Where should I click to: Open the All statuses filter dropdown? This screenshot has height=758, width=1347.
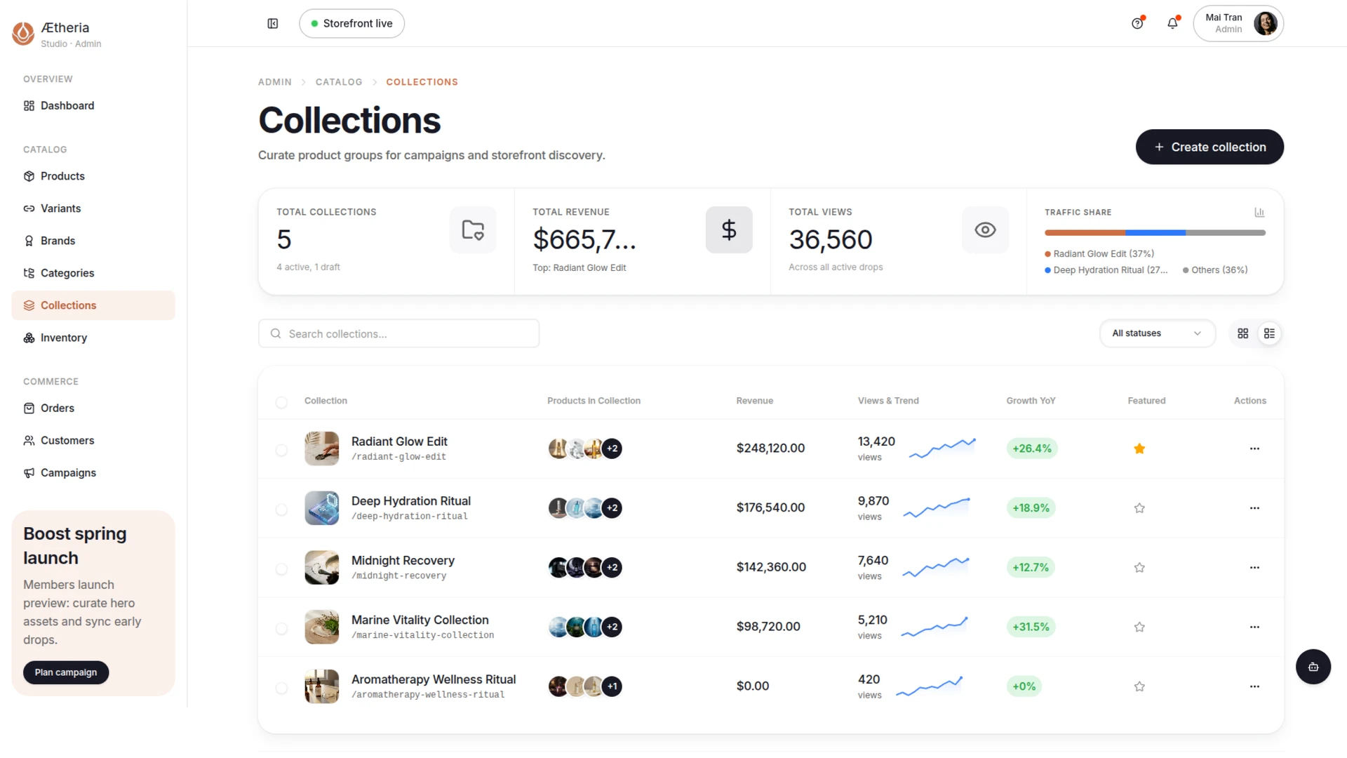point(1157,333)
